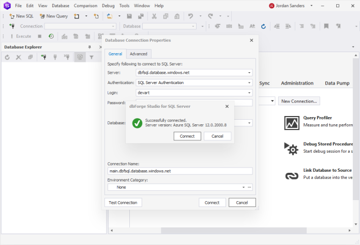Screen dimensions: 360x245
Task: Click the Query Profiler chart icon
Action: point(292,123)
